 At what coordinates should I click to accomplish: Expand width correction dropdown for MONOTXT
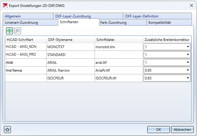[x=188, y=47]
